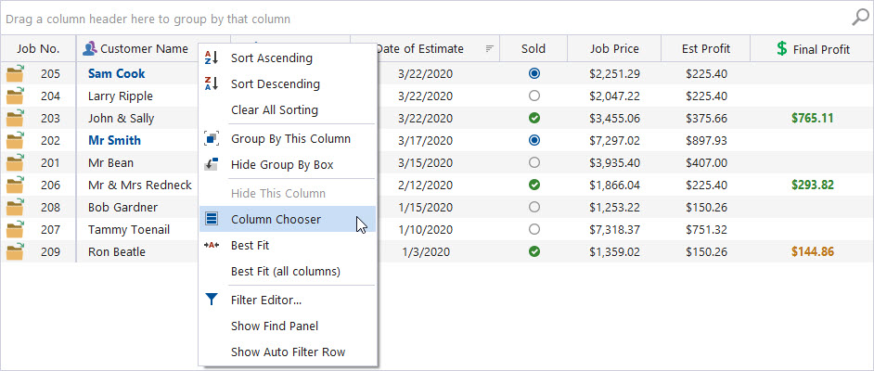Click the 1/3/2020 date cell
The height and width of the screenshot is (371, 874).
pyautogui.click(x=425, y=251)
